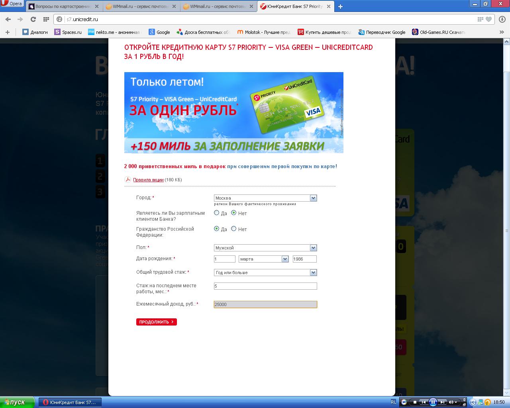Click the 'Стаж на последнем месте работы' field
510x408 pixels.
pyautogui.click(x=265, y=286)
